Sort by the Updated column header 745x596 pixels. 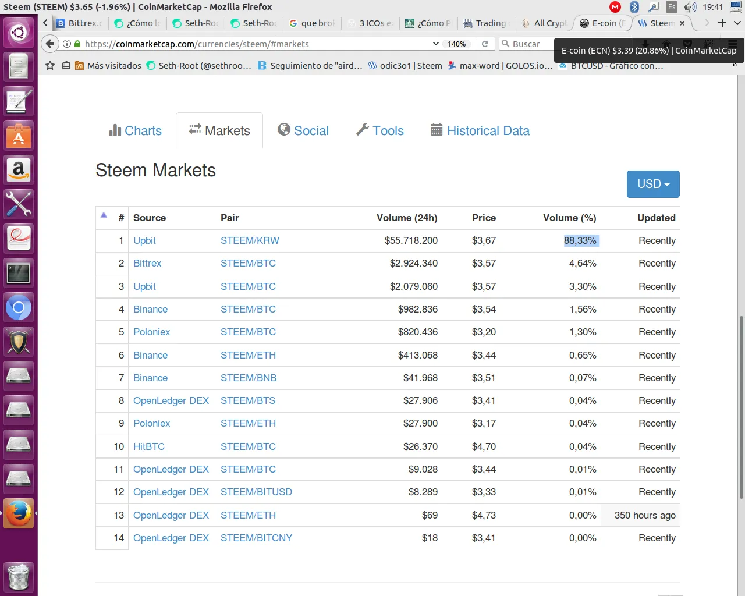tap(657, 218)
